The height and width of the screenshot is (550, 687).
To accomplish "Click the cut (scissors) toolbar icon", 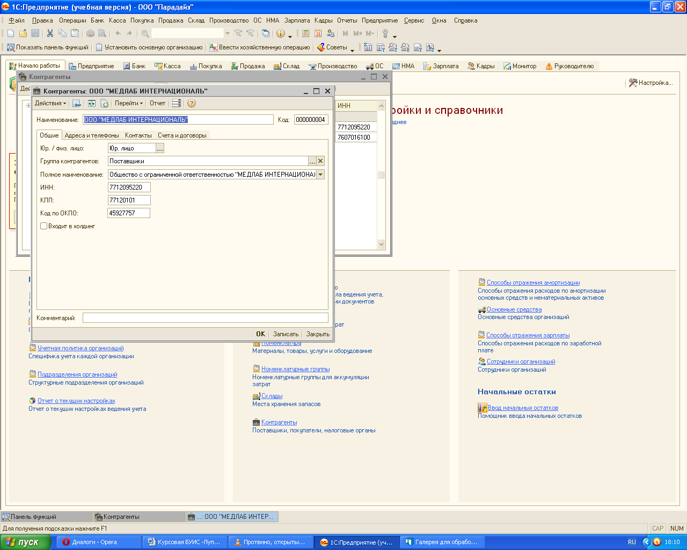I will (x=50, y=33).
